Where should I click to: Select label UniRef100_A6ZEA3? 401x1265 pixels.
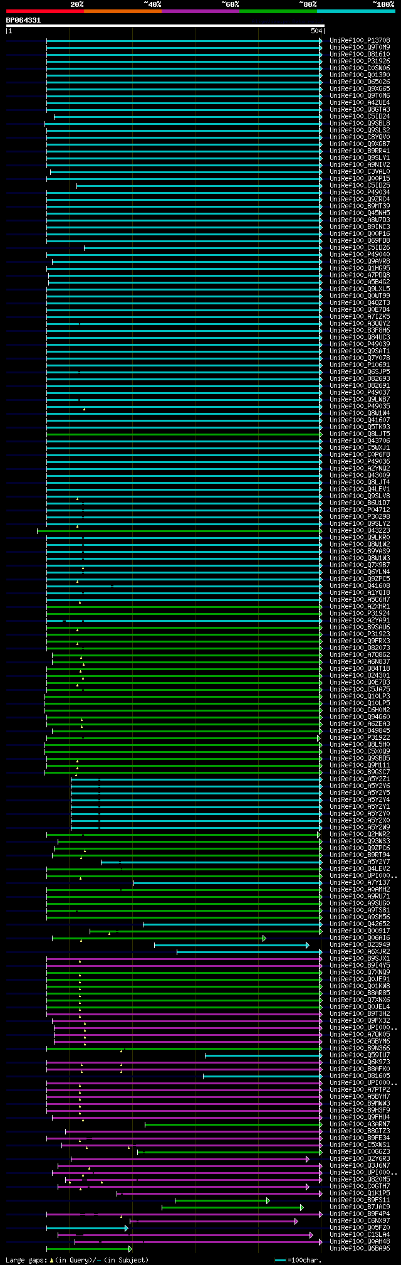pos(360,724)
